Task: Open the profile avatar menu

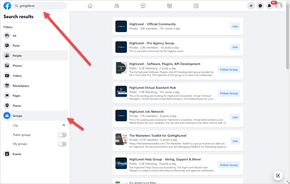Action: tap(279, 6)
